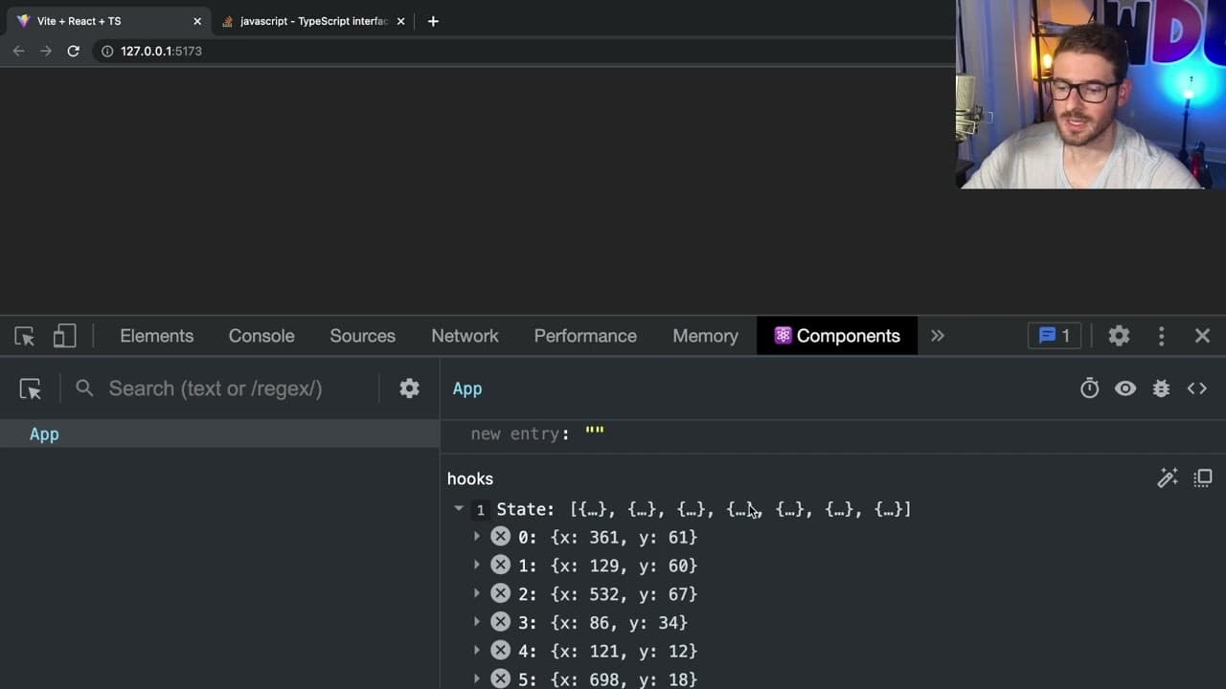Click the new entry empty string value
The image size is (1226, 689).
pos(595,433)
